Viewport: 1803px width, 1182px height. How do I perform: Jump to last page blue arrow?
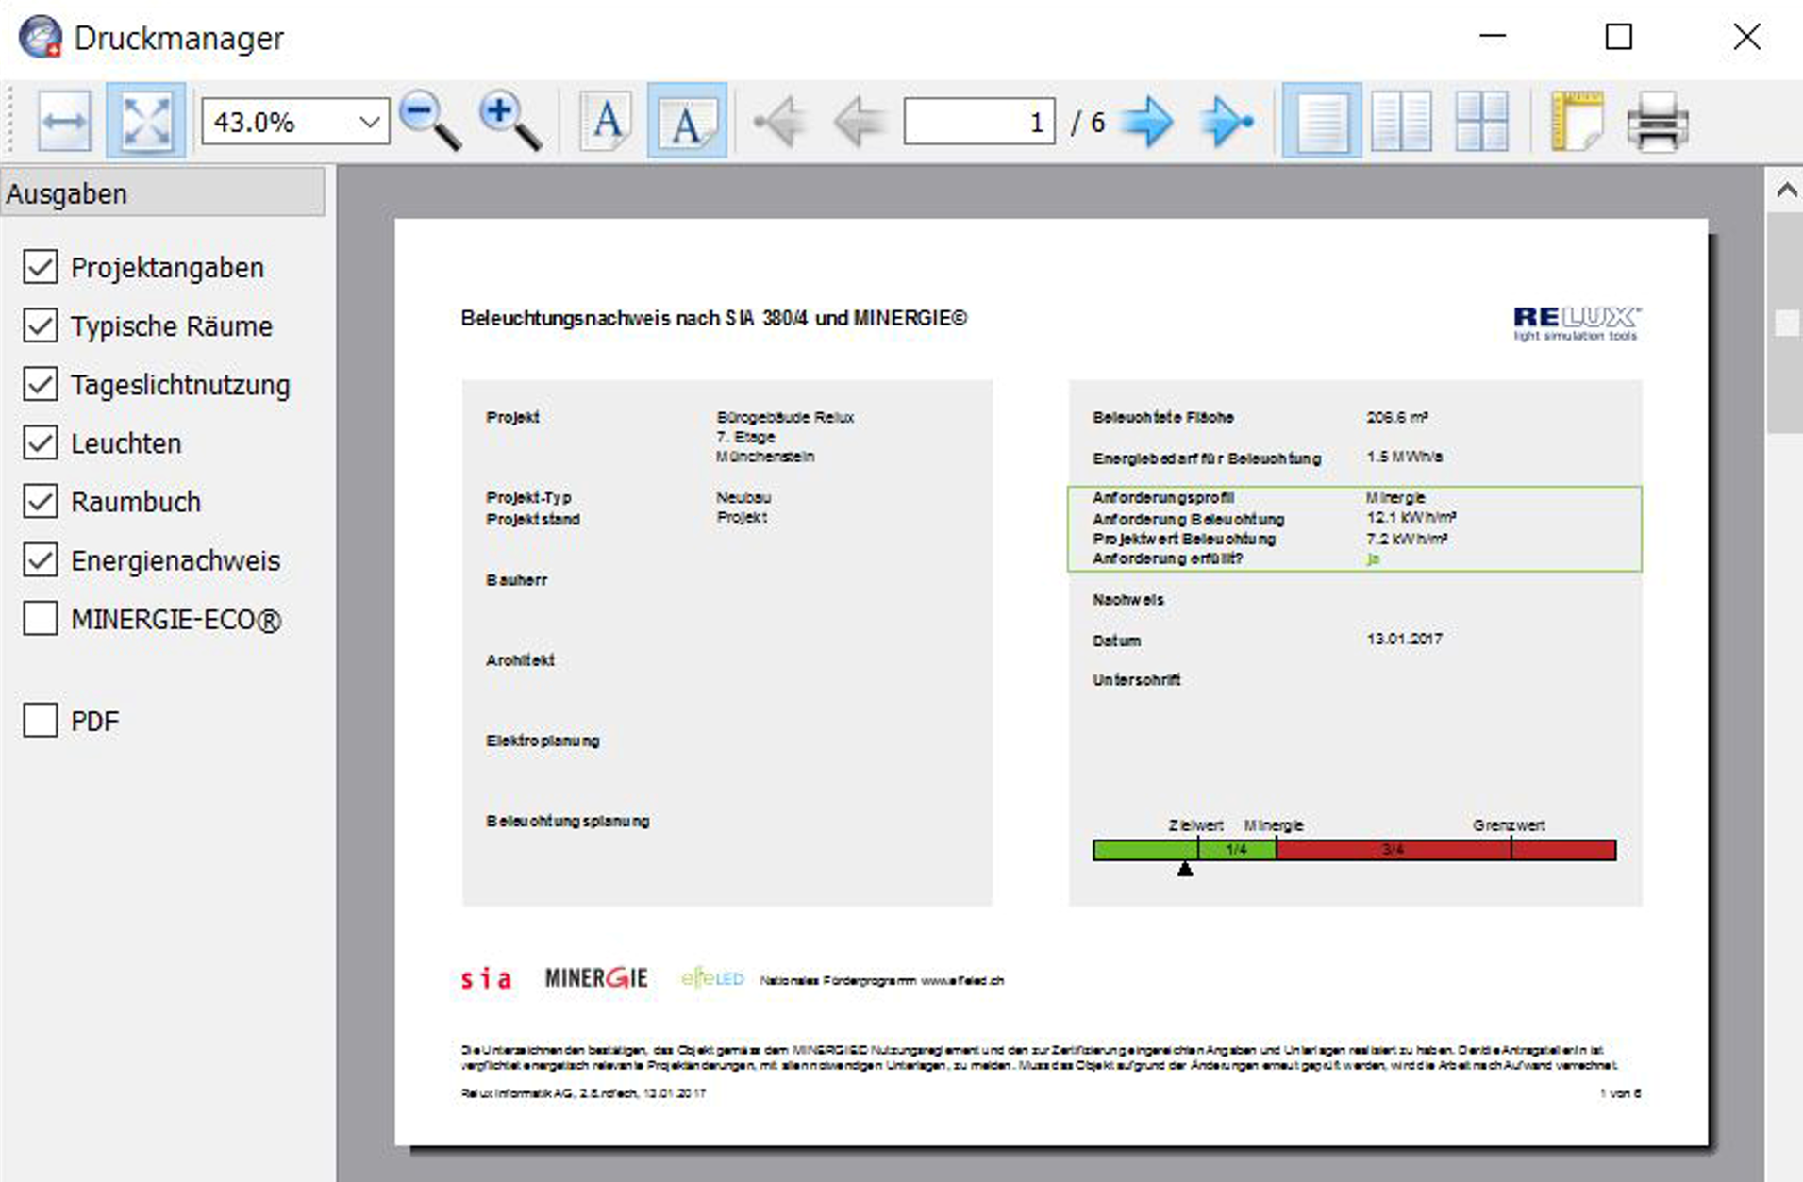1227,122
